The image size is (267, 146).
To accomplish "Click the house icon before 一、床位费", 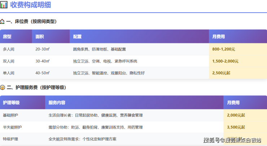I will pos(3,22).
